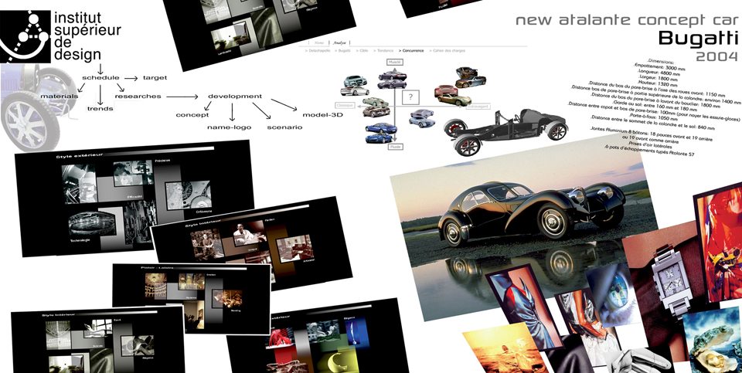Switch to the Analyse tab
The width and height of the screenshot is (742, 373).
click(339, 42)
